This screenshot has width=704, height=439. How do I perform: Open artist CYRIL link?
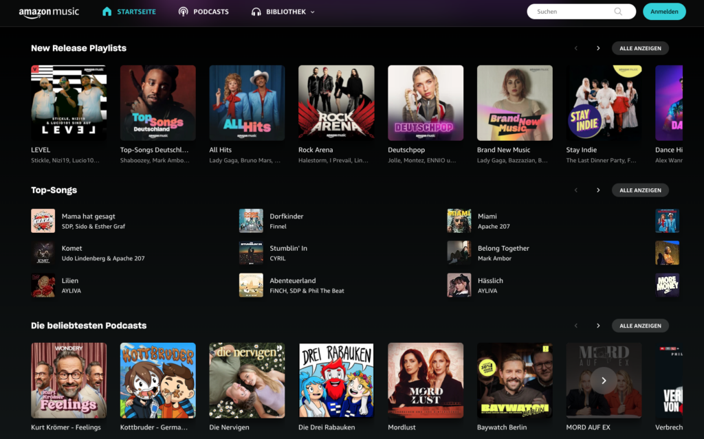tap(278, 258)
